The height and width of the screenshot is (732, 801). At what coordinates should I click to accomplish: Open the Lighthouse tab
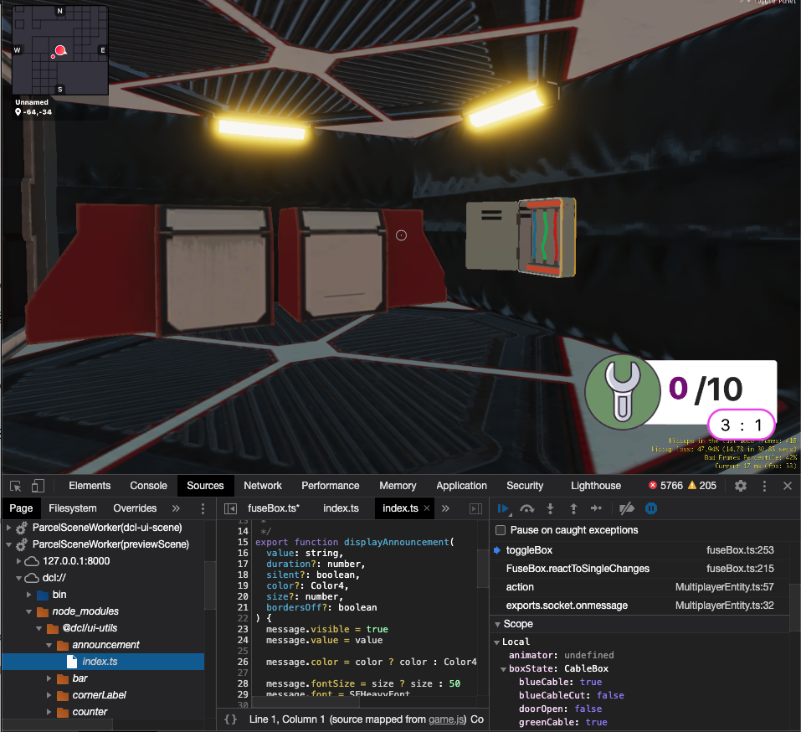coord(596,486)
